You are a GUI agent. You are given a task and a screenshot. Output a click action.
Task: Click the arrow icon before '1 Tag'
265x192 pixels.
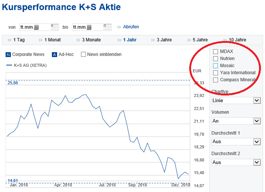point(9,40)
